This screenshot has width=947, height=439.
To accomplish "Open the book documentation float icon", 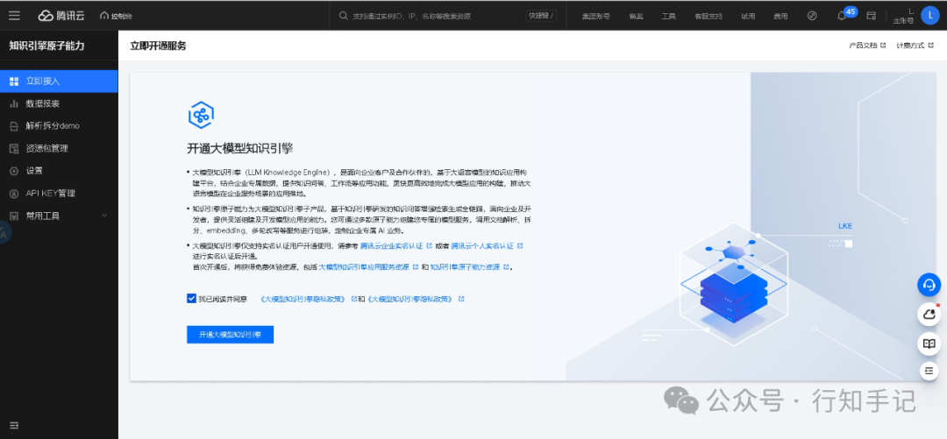I will tap(929, 343).
